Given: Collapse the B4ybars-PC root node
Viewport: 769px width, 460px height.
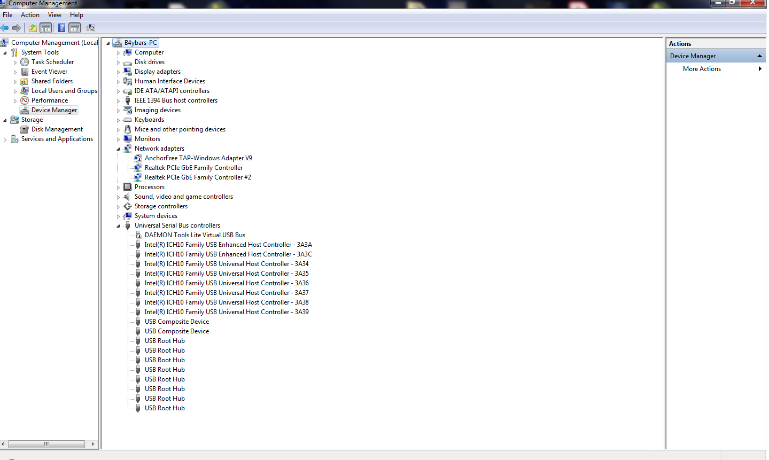Looking at the screenshot, I should click(x=108, y=43).
